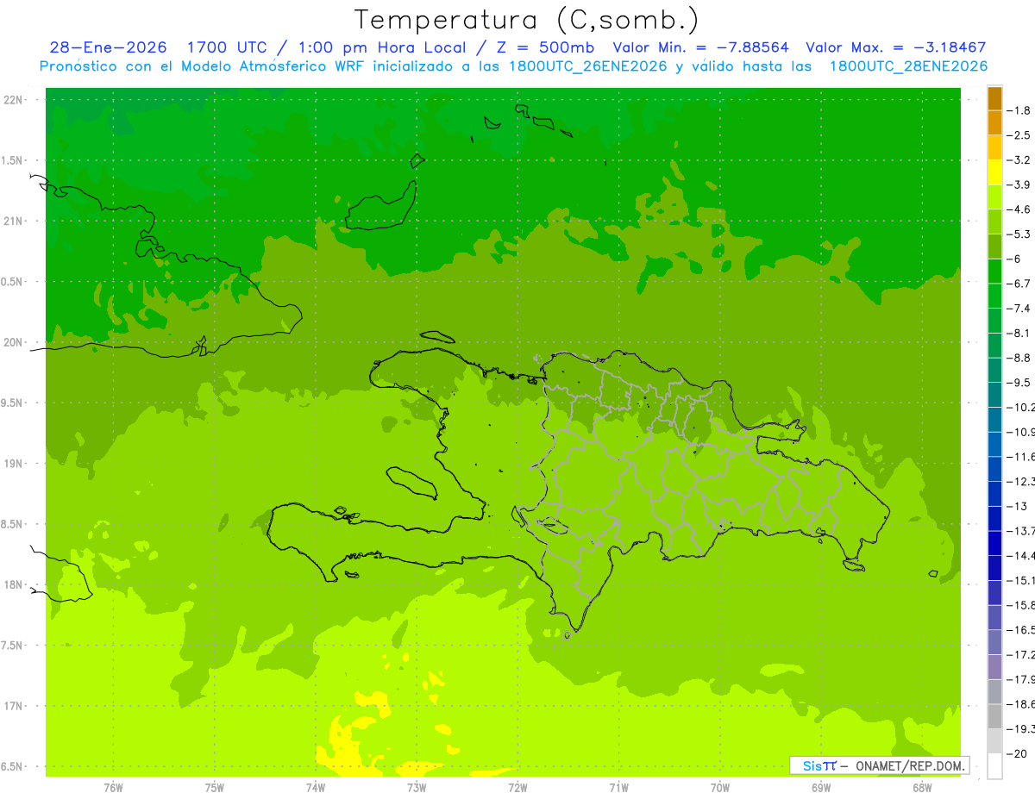Click the '68W' longitude label

pos(922,788)
